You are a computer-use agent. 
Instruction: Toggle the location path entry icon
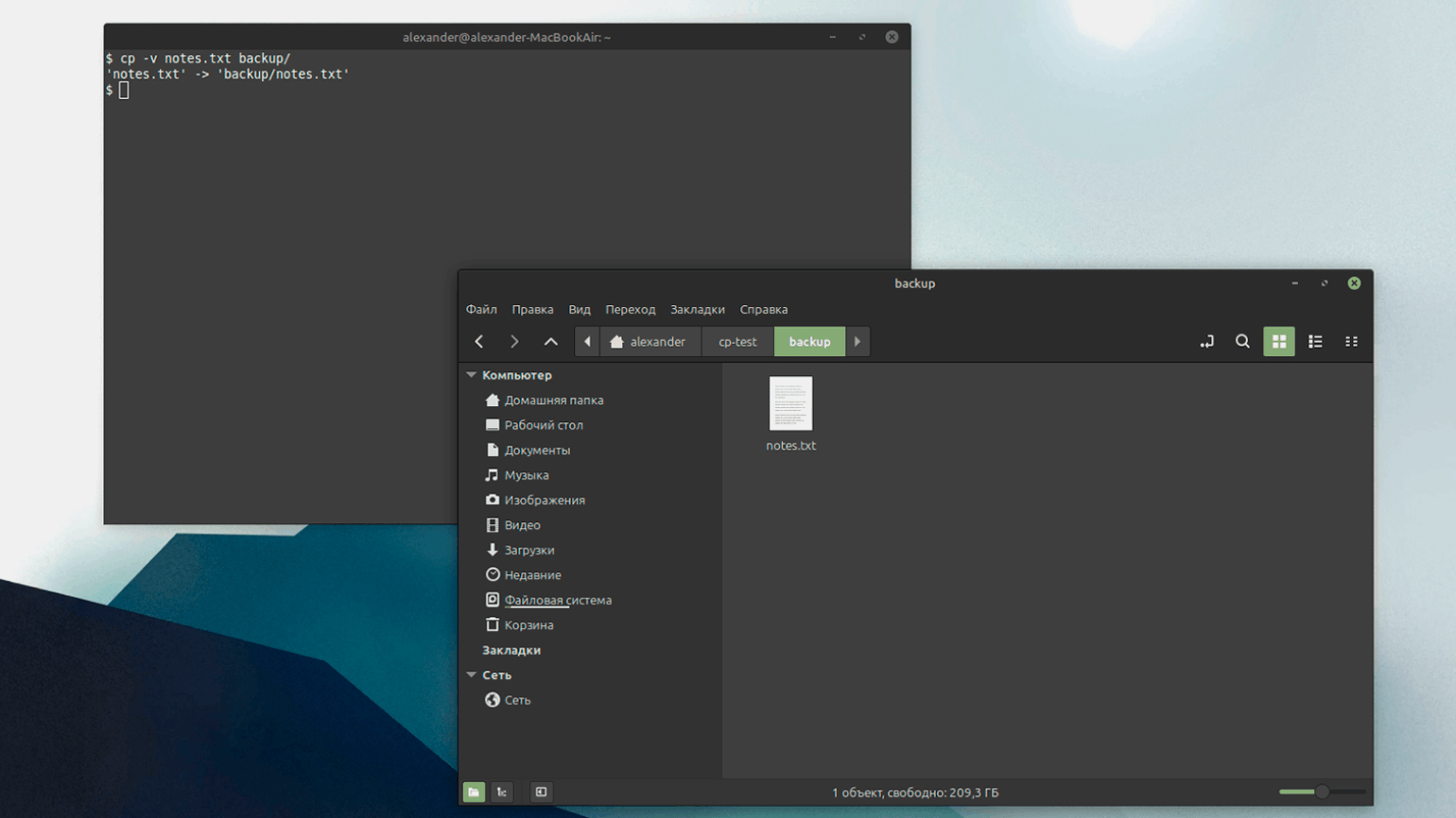tap(1206, 342)
